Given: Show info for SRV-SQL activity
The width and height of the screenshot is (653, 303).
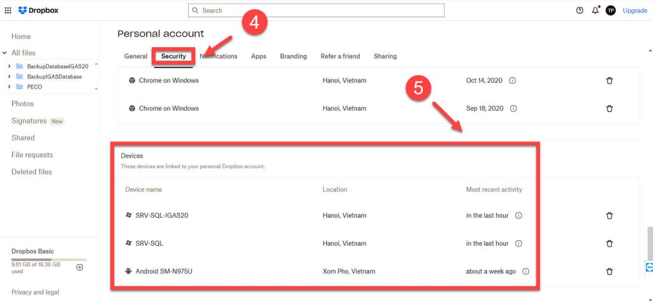Looking at the screenshot, I should [518, 244].
